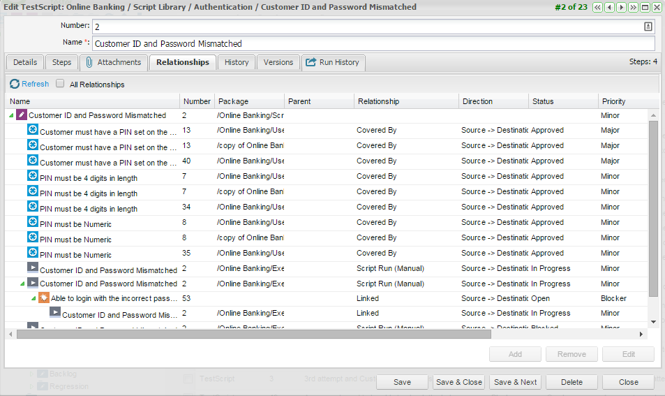The image size is (665, 396).
Task: Open the Run History tab
Action: [x=333, y=62]
